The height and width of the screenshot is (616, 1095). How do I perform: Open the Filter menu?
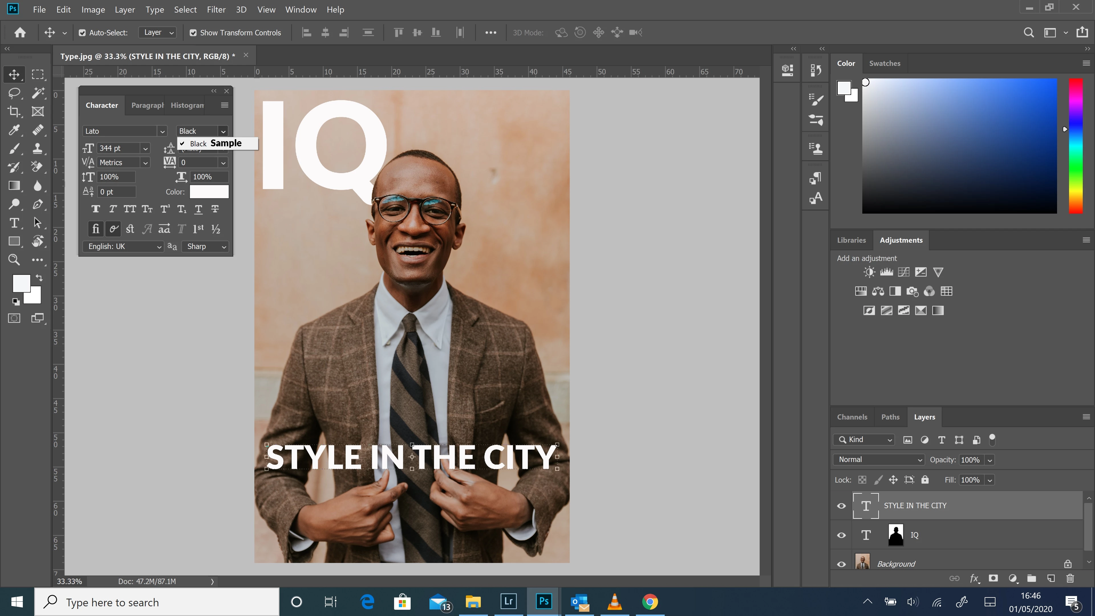point(216,9)
